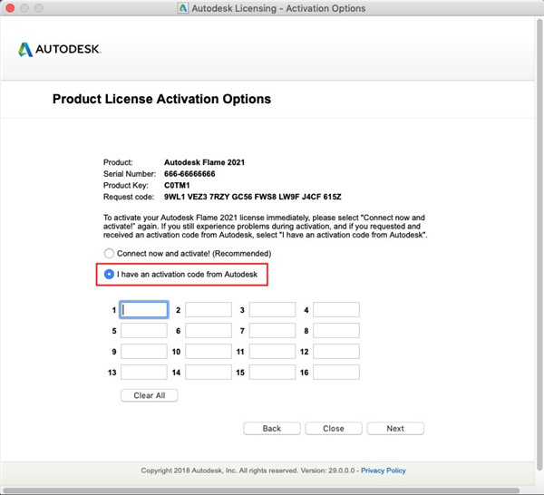Click the Autodesk logo in the header
This screenshot has height=495, width=544.
tap(60, 49)
